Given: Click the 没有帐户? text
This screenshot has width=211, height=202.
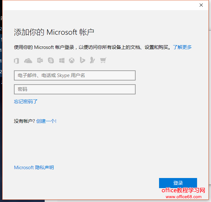Looking at the screenshot, I should pos(24,121).
